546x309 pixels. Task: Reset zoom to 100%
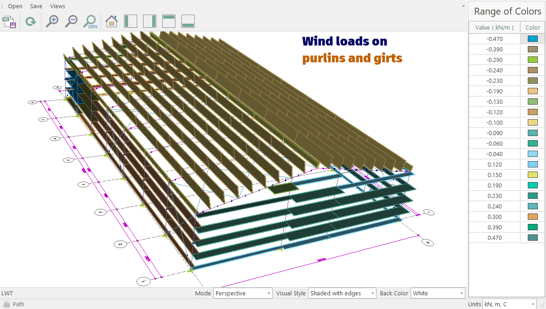tap(91, 21)
